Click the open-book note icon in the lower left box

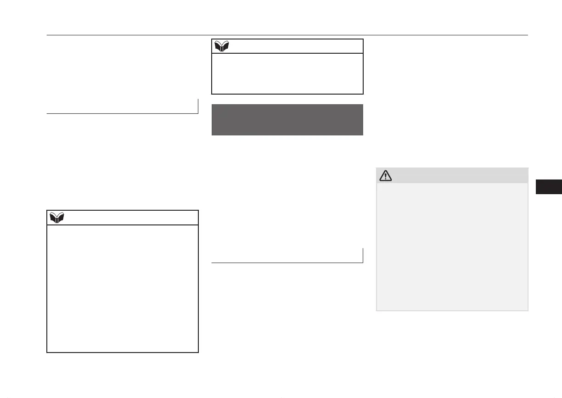pyautogui.click(x=56, y=218)
